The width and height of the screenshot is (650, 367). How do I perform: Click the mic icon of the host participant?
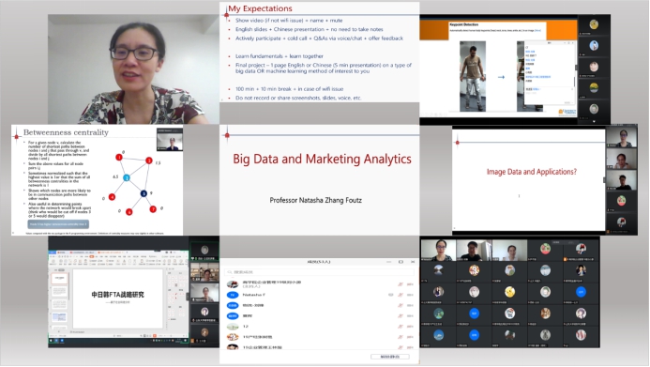coord(401,284)
